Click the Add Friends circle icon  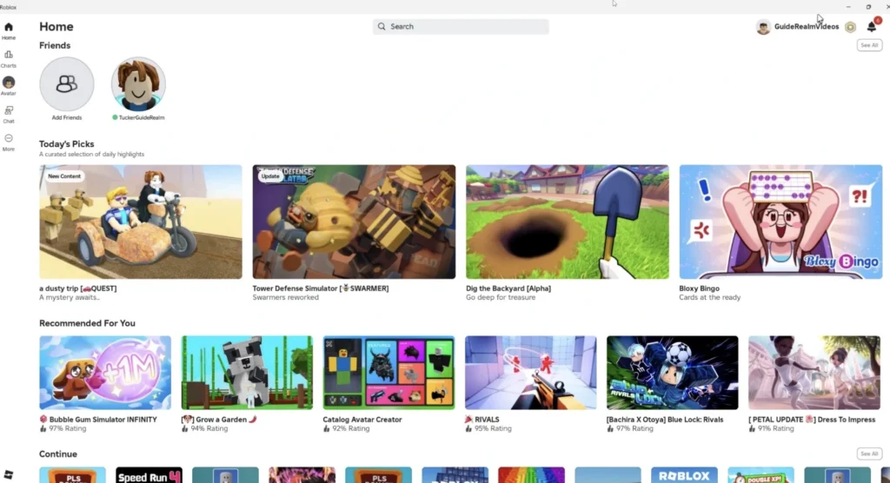point(66,84)
